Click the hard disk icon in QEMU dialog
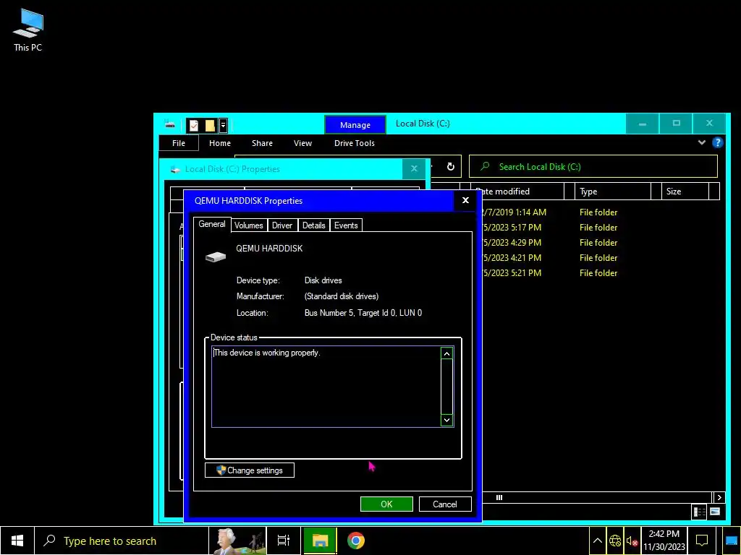This screenshot has width=741, height=555. point(216,257)
